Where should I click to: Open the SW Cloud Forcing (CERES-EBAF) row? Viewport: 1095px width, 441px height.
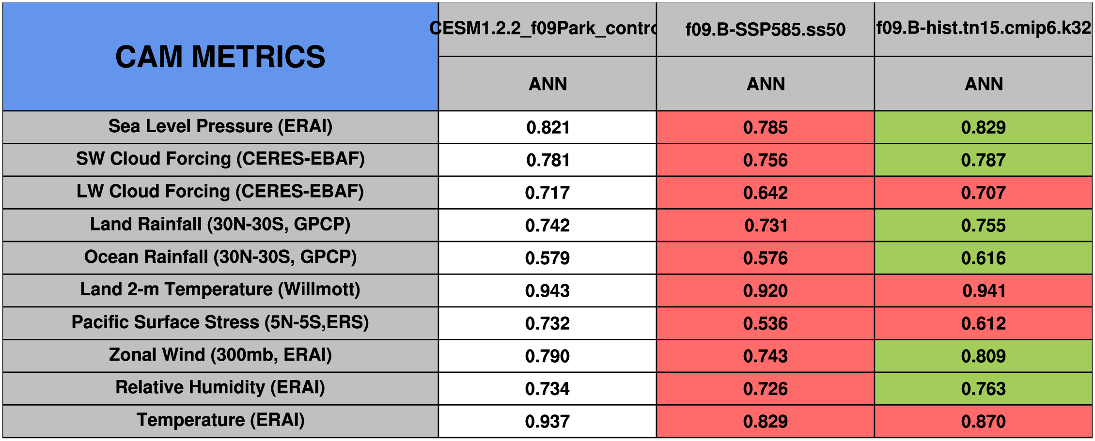(220, 159)
